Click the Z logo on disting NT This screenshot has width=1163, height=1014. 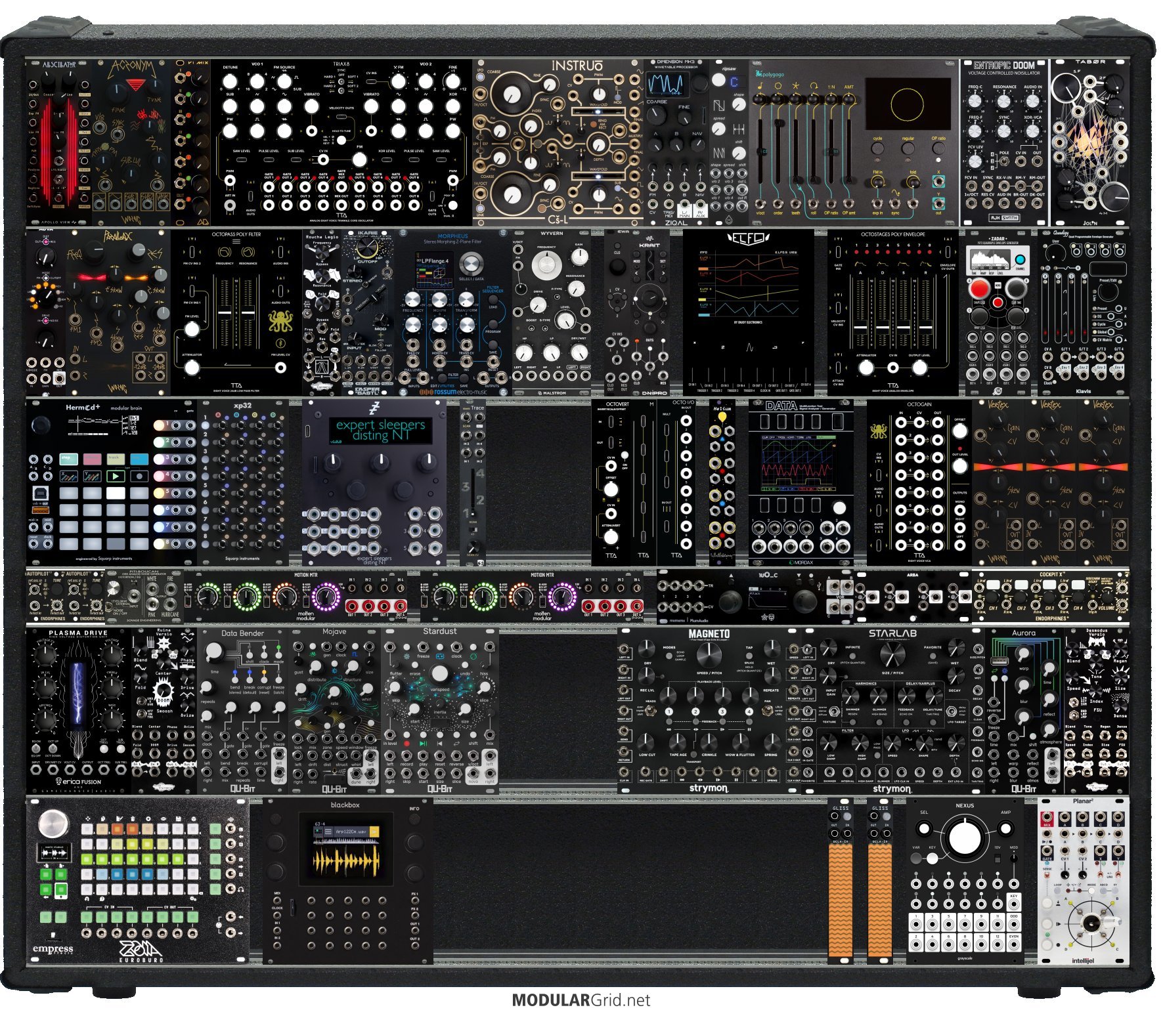pos(374,409)
